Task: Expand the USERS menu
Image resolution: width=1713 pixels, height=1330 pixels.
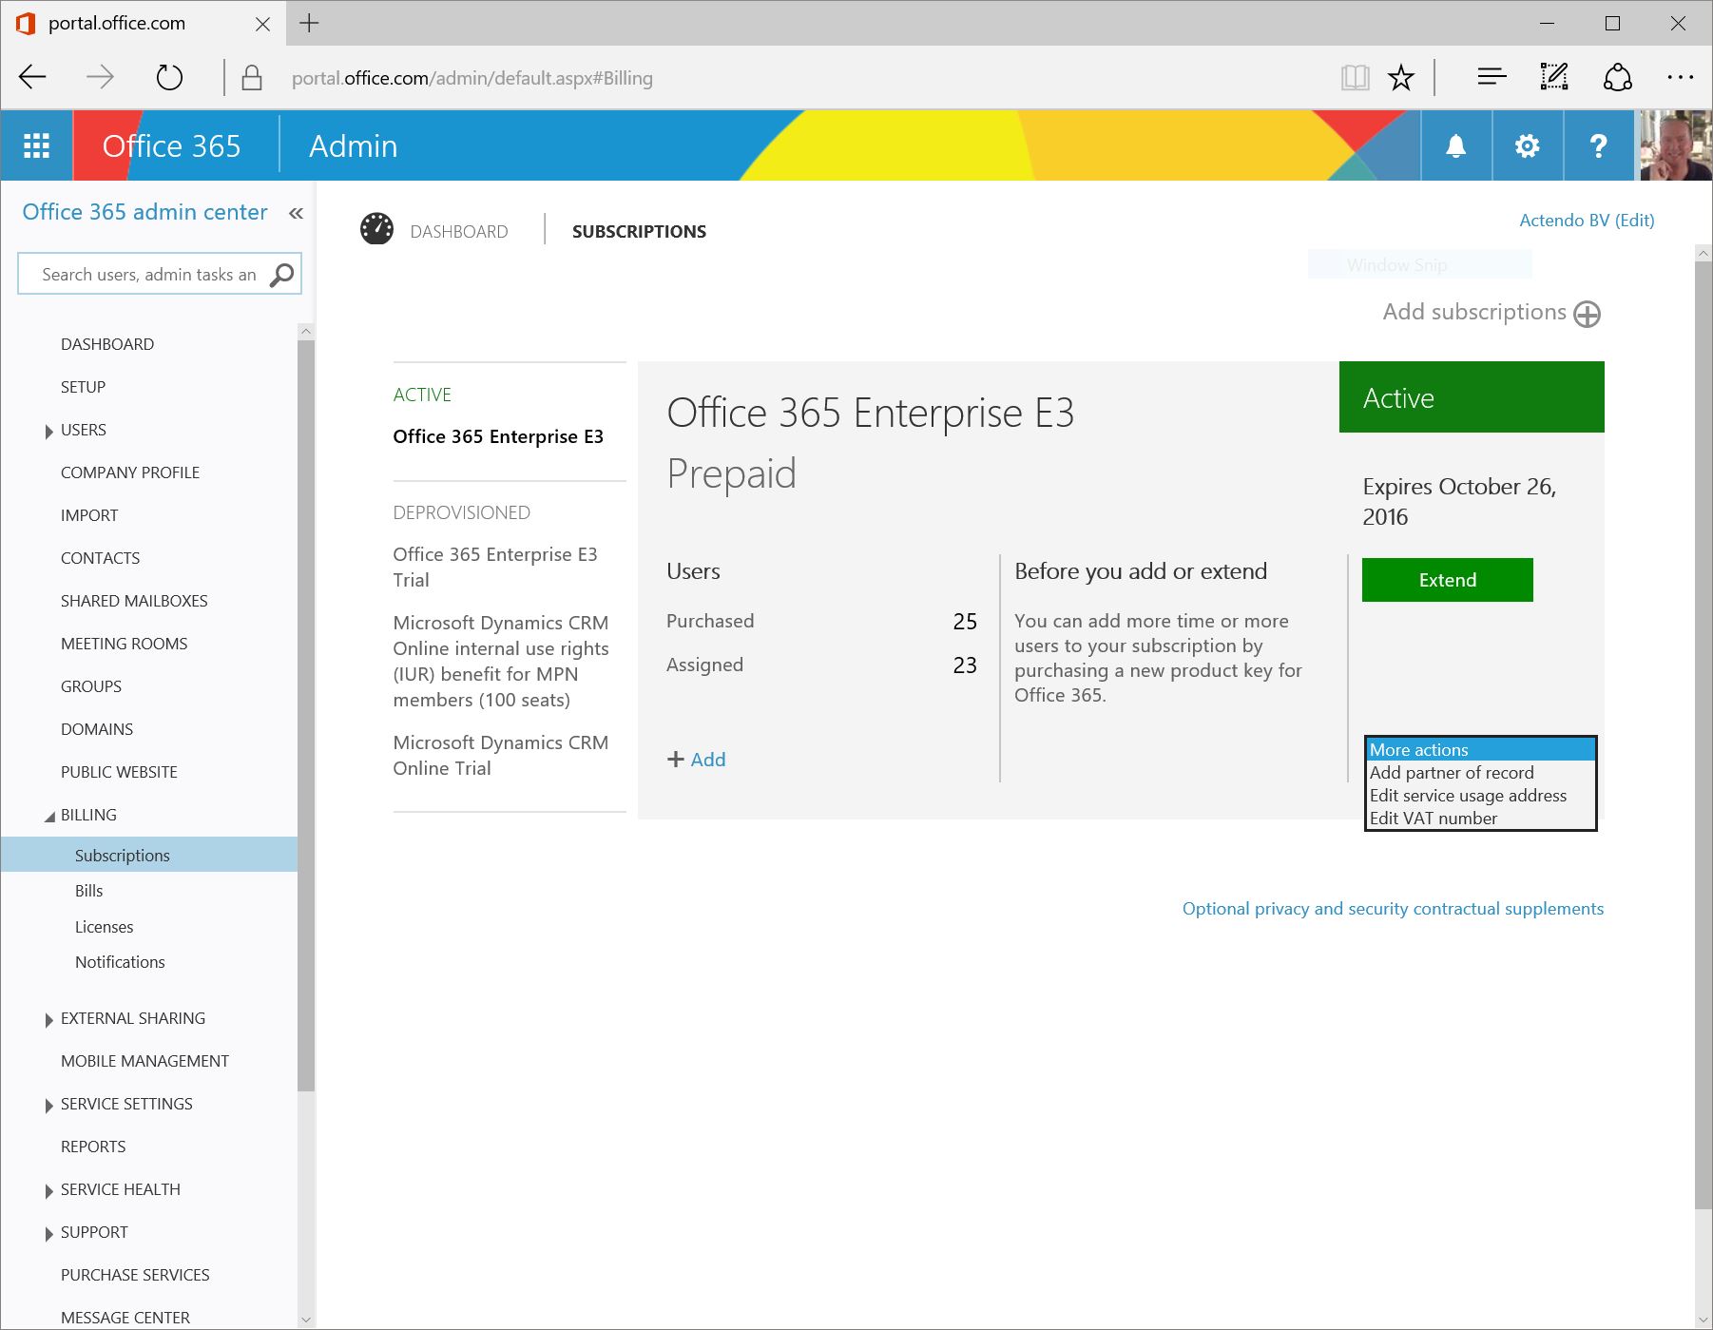Action: click(x=48, y=432)
